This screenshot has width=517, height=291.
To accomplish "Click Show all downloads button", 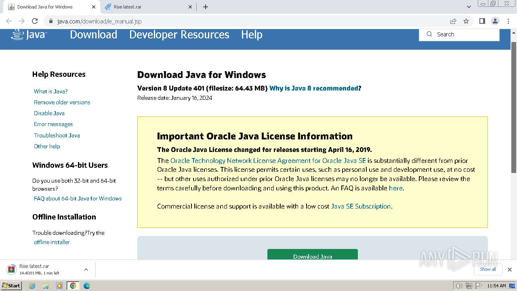I will point(488,269).
